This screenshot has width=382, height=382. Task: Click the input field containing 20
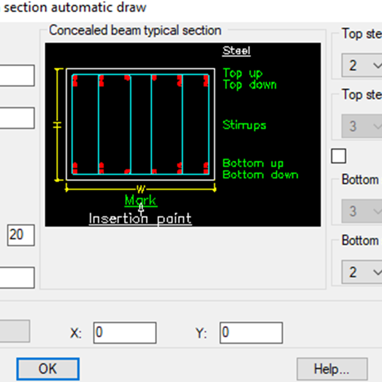tap(21, 235)
